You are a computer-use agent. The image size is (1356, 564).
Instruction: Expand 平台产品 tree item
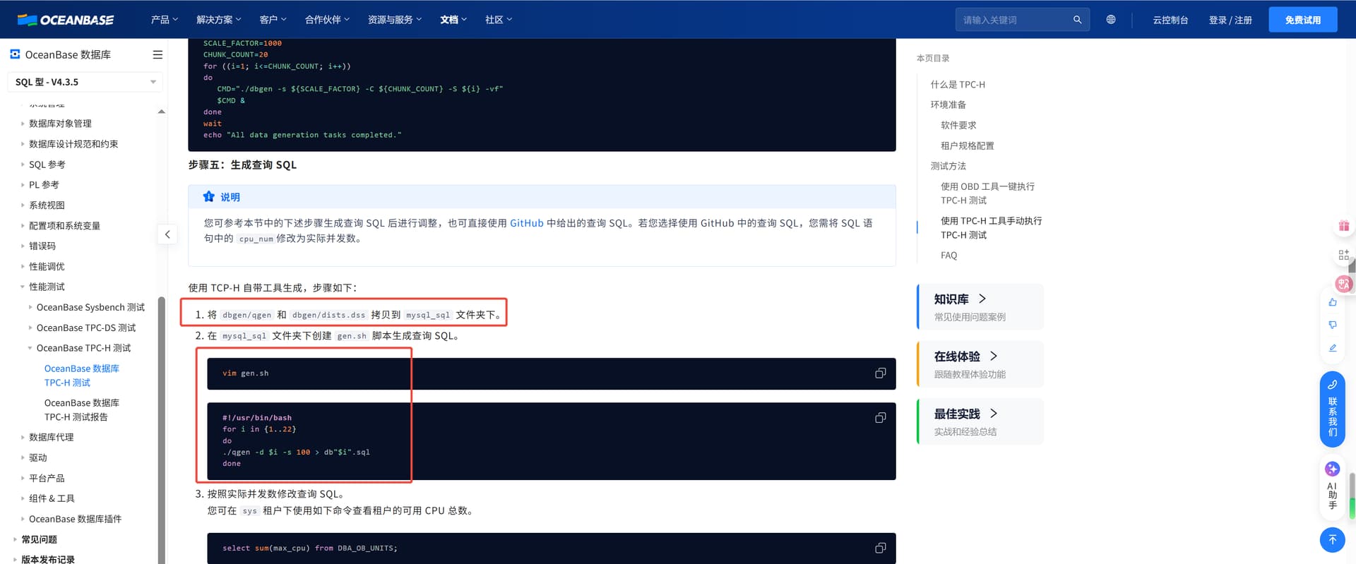47,479
